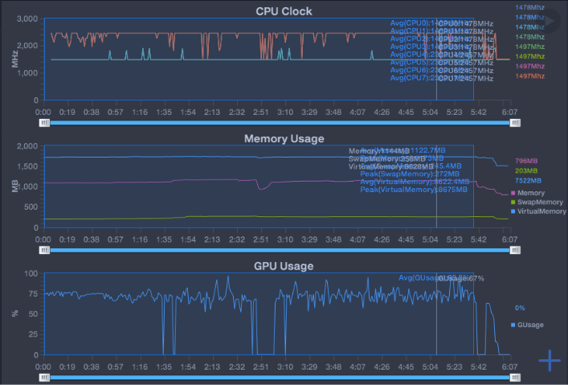Click the GPU Usage chart title
Image resolution: width=568 pixels, height=385 pixels.
point(284,265)
